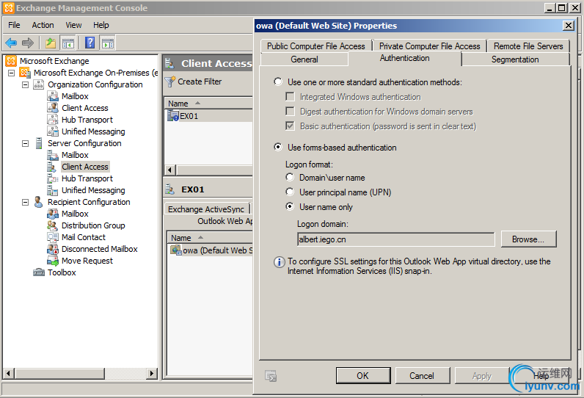Click the Up one level folder icon
Screen dimensions: 584x398
[x=51, y=43]
